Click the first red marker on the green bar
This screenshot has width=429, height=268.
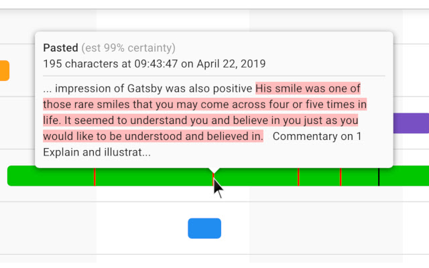[95, 176]
